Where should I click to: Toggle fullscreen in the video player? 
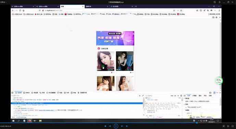pos(233,126)
